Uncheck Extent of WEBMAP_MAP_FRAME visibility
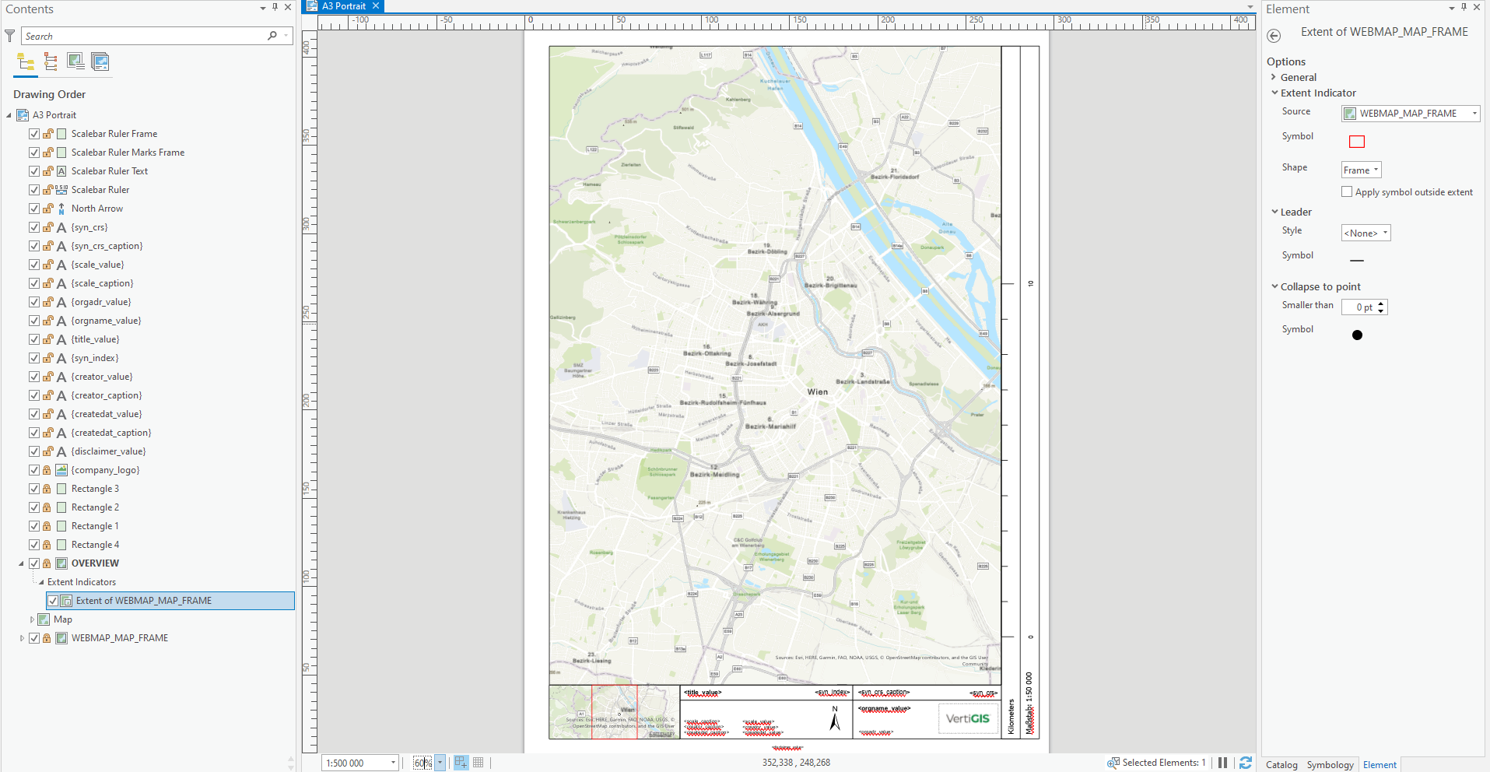This screenshot has height=772, width=1490. [53, 600]
